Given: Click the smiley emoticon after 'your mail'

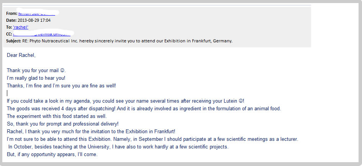Looking at the screenshot, I should tap(62, 70).
